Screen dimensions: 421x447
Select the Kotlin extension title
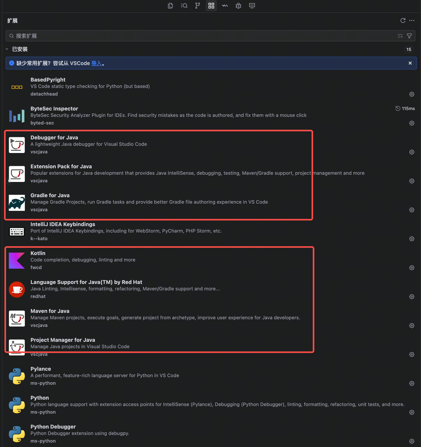pos(38,253)
